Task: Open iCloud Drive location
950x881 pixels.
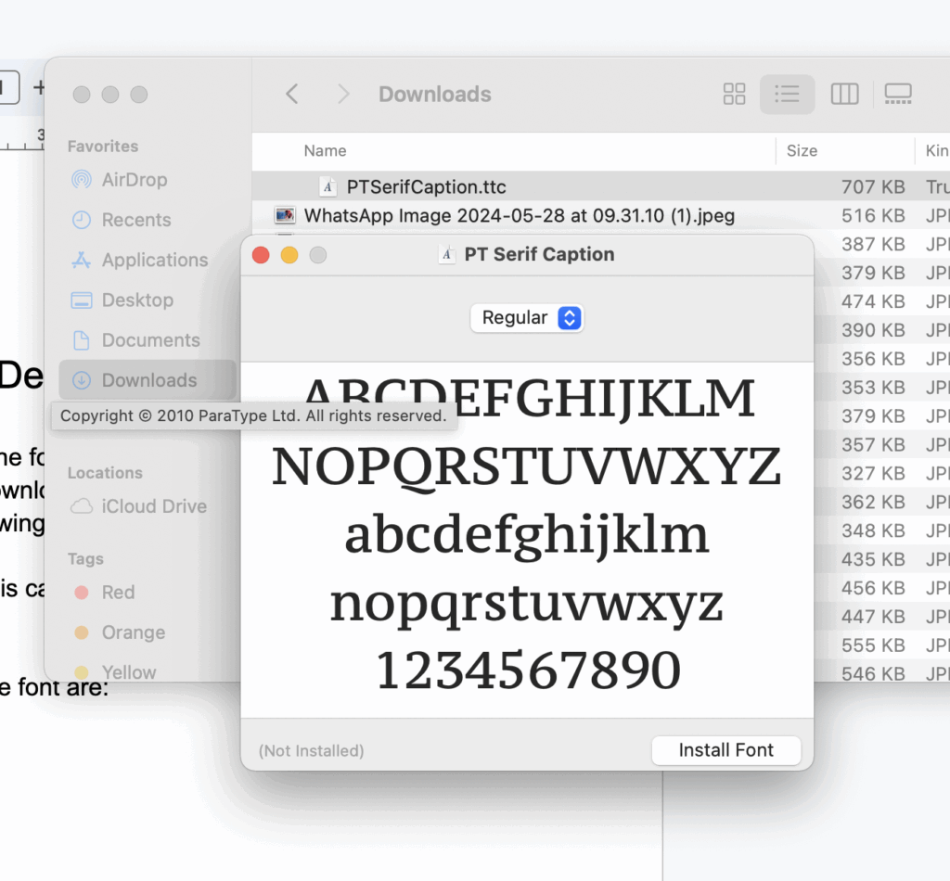Action: point(153,506)
